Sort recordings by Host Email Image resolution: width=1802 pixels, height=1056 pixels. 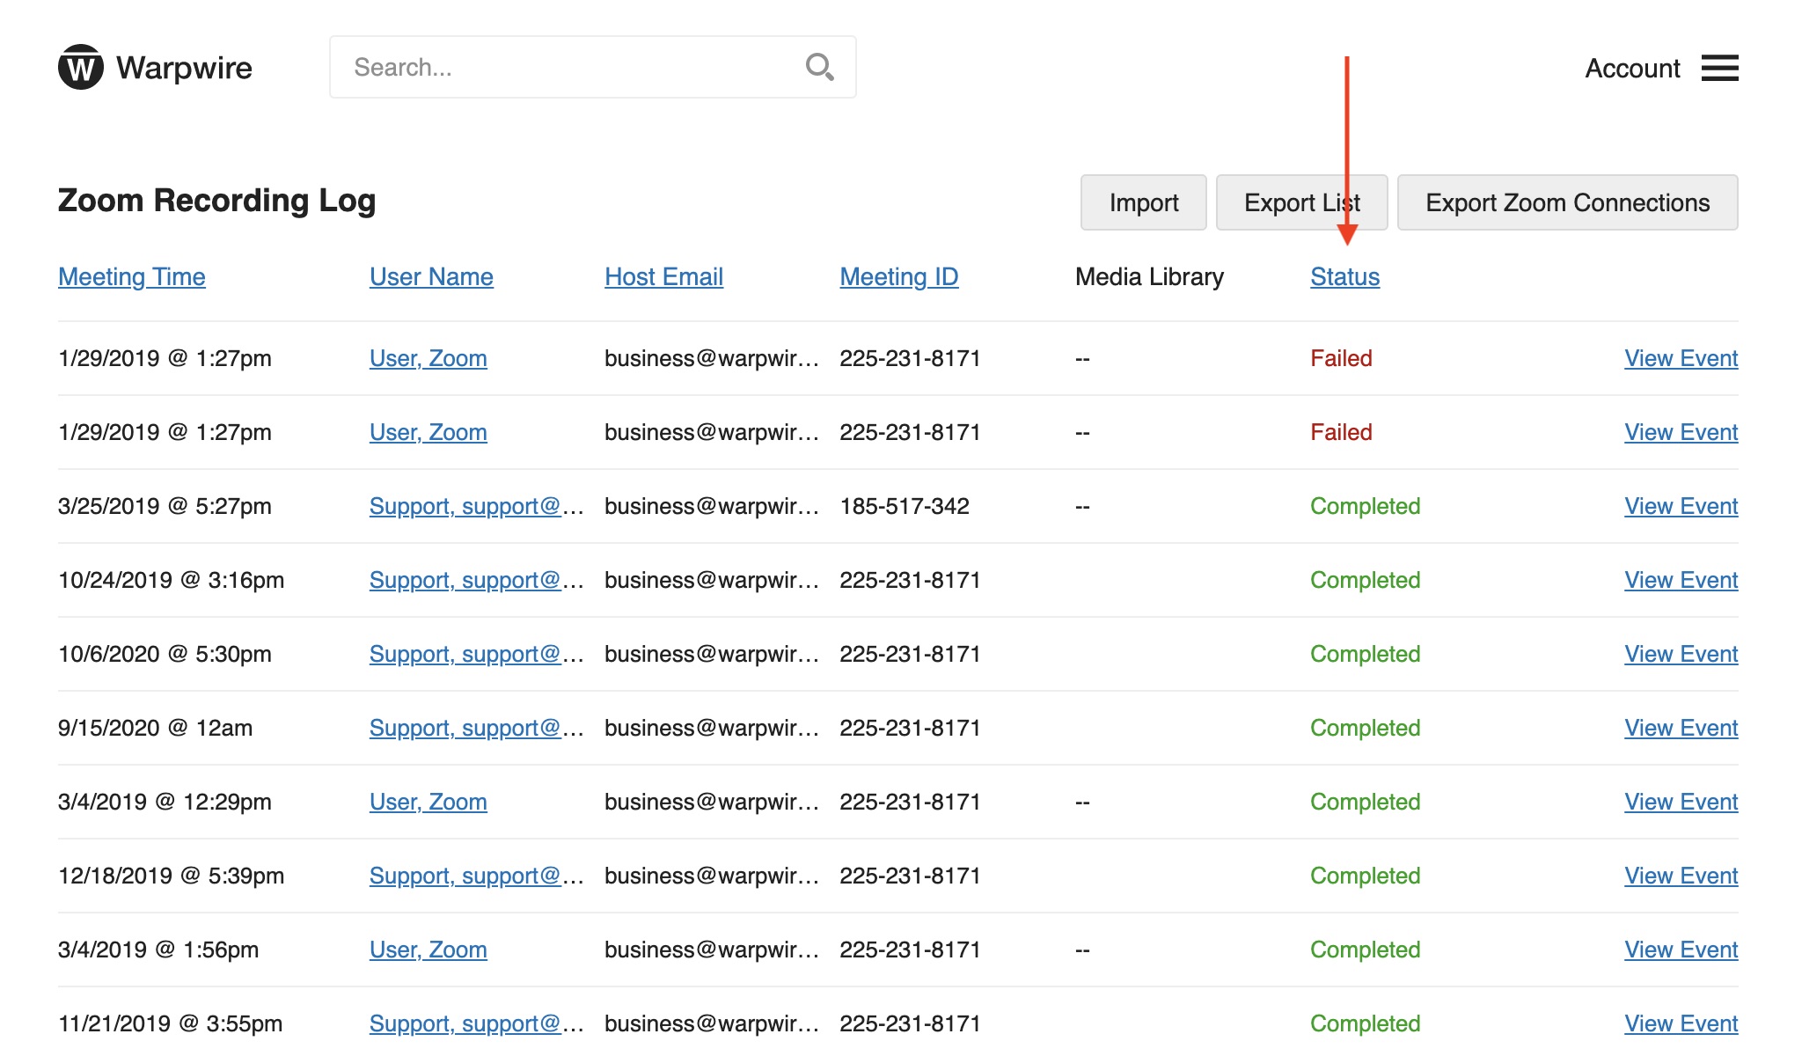click(663, 275)
